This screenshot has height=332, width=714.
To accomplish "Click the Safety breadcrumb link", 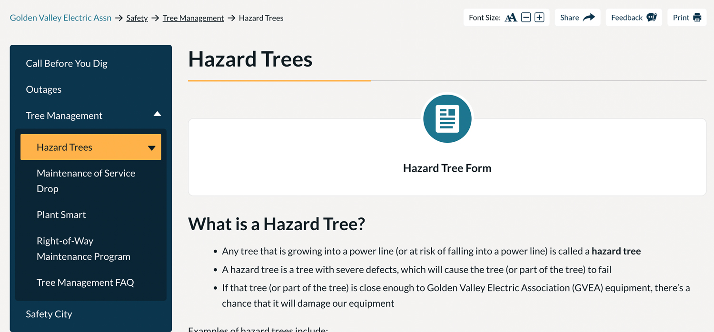I will pyautogui.click(x=137, y=18).
